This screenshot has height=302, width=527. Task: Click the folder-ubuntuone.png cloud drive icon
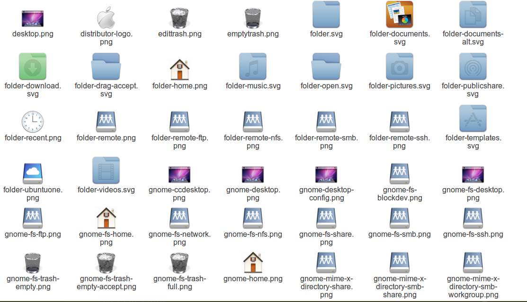pos(33,173)
